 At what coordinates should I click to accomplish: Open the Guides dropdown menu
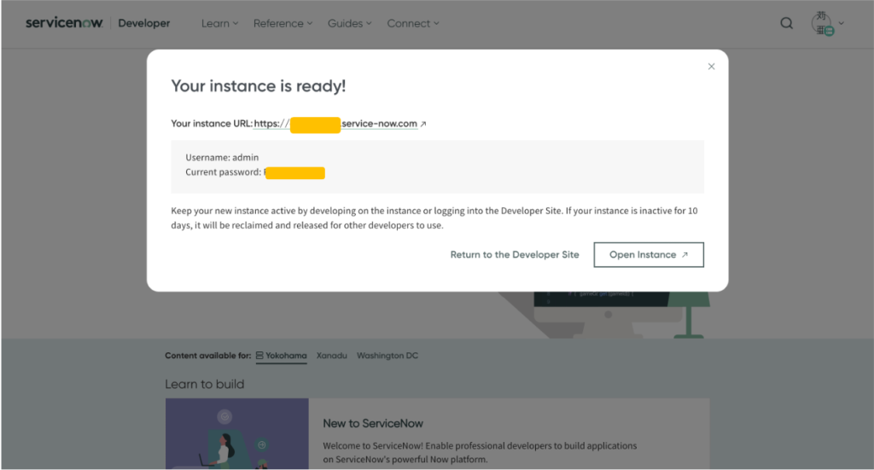tap(349, 23)
